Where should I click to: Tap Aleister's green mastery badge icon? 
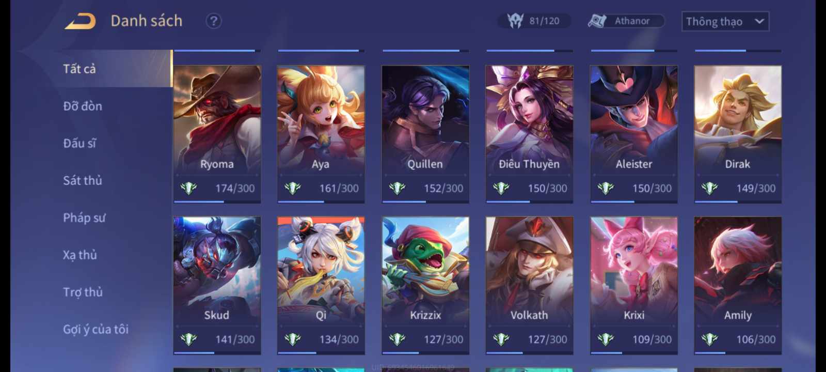[x=606, y=188]
